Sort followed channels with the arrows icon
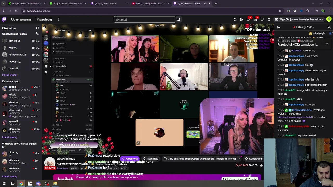Viewport: 333px width, 187px height. pyautogui.click(x=37, y=34)
